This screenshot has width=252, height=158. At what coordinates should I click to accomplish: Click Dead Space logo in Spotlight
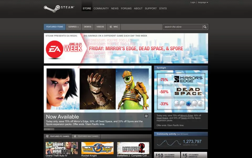coord(188,91)
